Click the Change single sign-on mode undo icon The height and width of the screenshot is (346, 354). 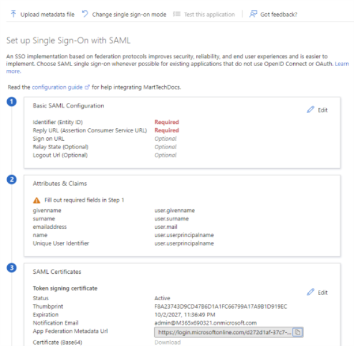click(x=85, y=14)
